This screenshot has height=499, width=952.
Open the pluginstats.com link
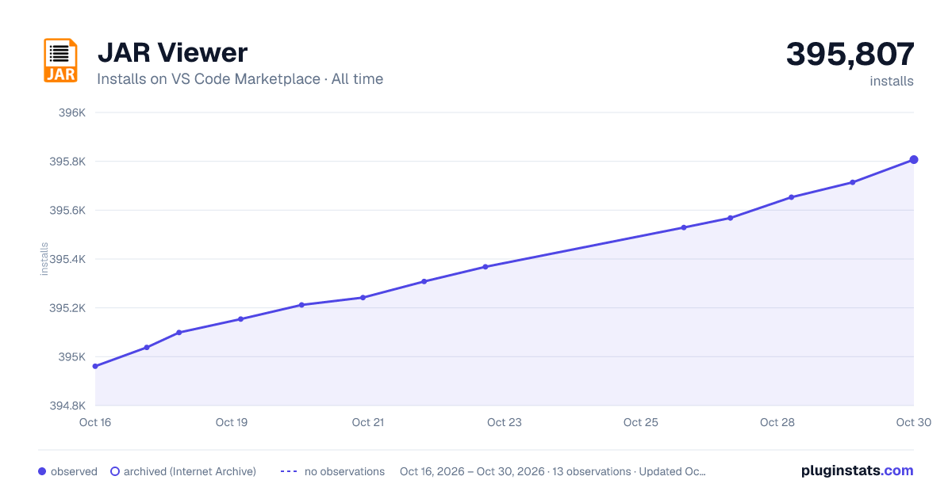(x=857, y=470)
